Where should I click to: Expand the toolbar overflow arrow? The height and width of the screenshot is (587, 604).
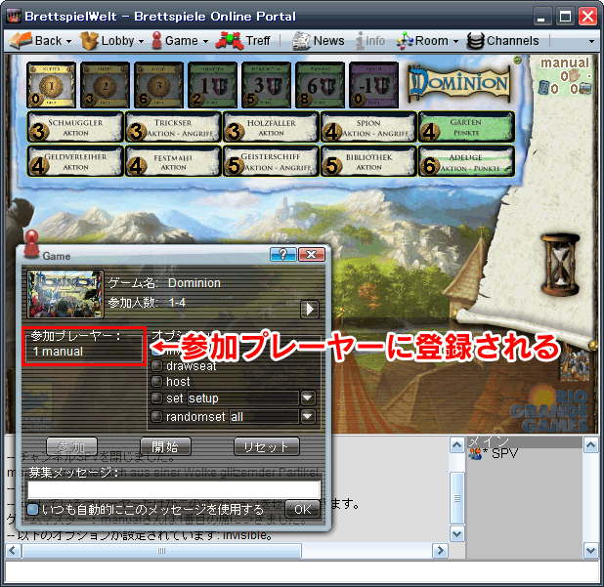tap(591, 41)
